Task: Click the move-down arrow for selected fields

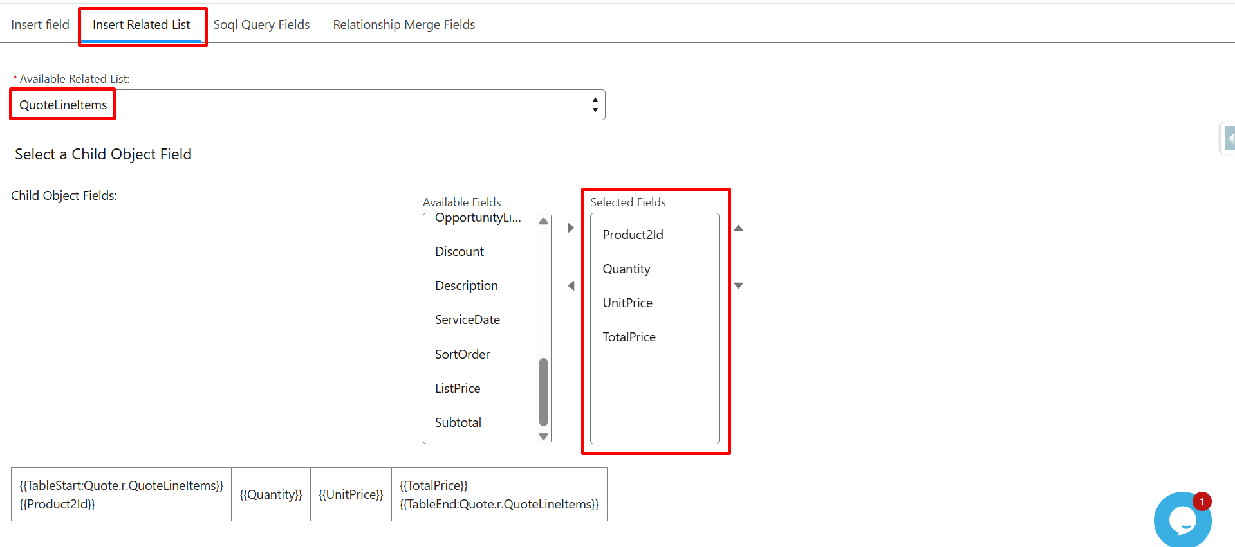Action: tap(738, 285)
